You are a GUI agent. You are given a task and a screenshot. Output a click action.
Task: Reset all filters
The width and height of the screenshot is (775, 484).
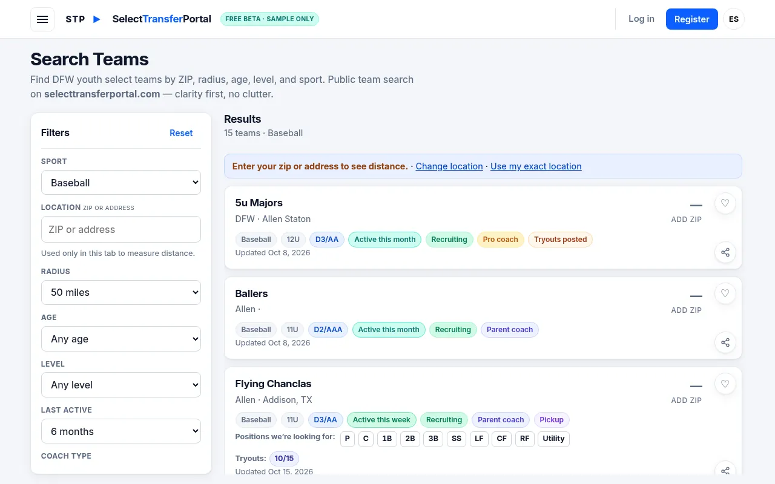[181, 133]
